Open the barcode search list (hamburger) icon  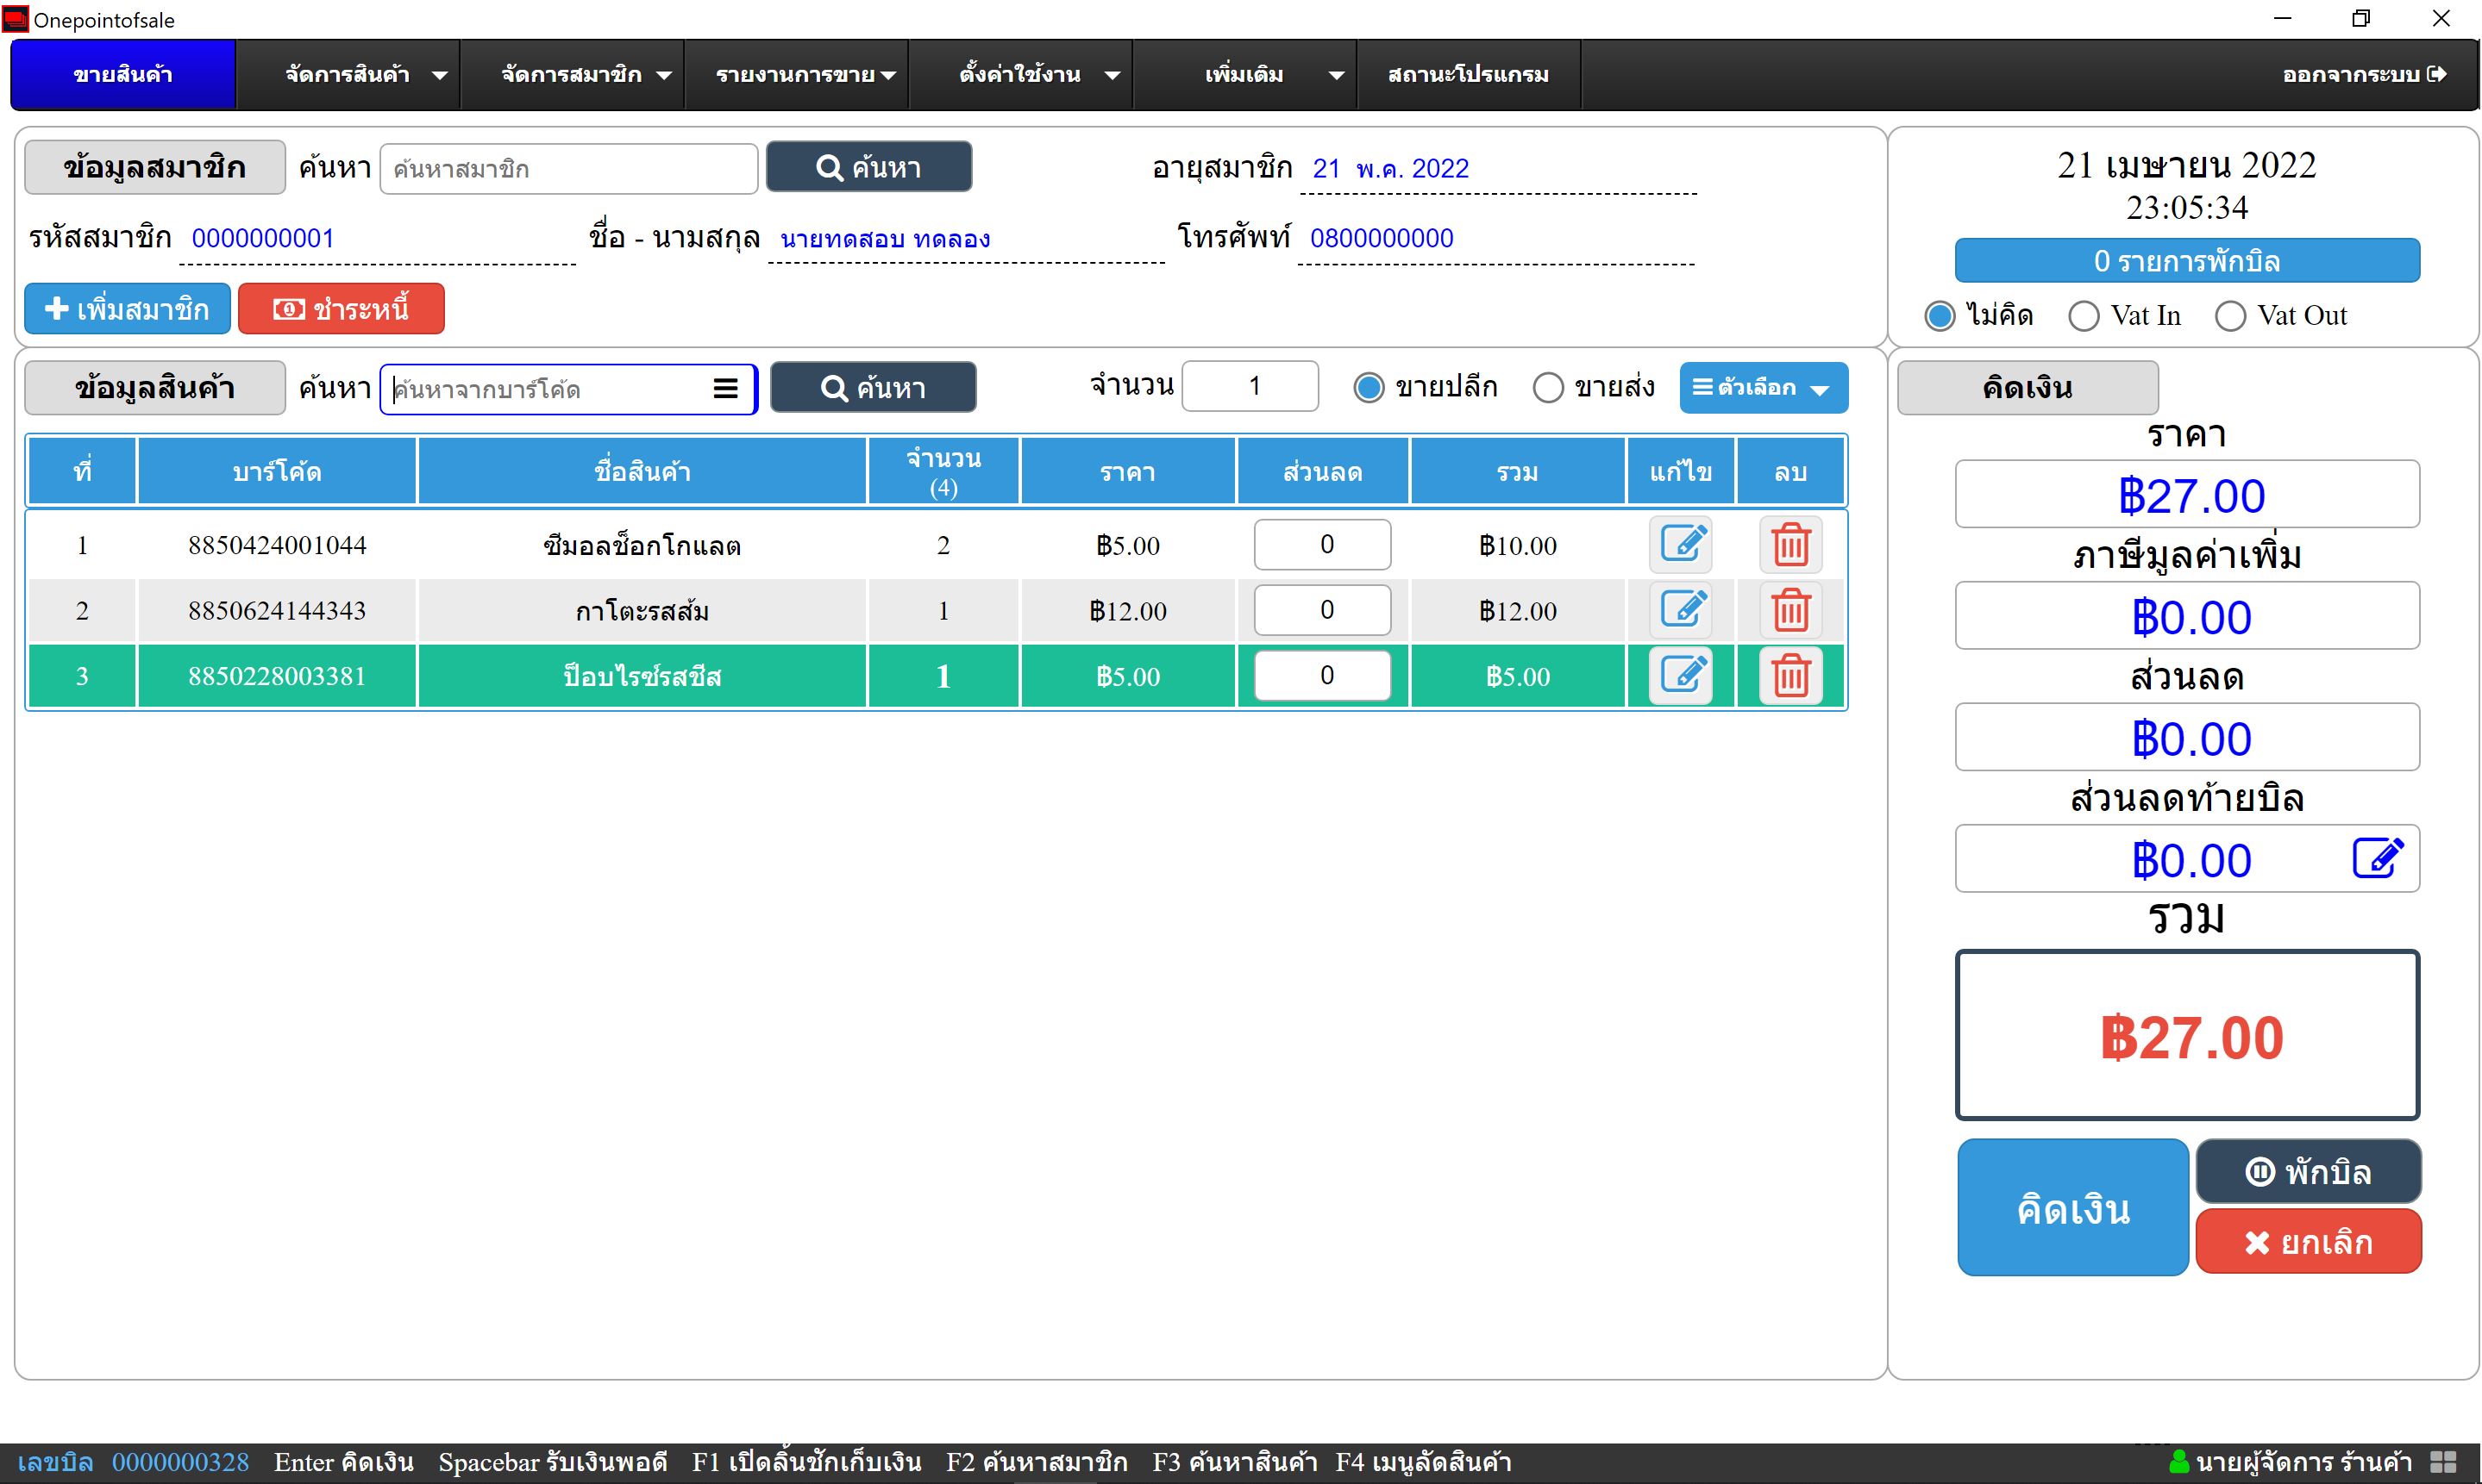point(725,388)
